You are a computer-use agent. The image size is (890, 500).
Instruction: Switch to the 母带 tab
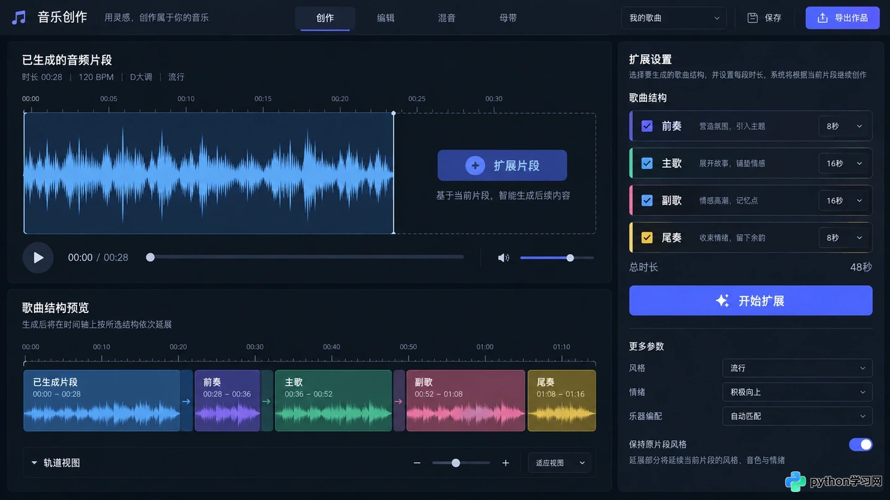[508, 18]
